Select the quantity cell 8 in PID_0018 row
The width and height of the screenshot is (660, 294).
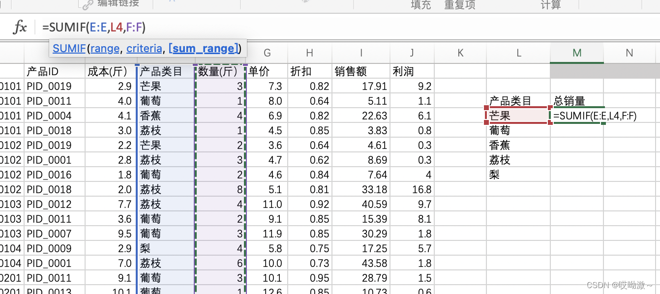click(x=220, y=189)
